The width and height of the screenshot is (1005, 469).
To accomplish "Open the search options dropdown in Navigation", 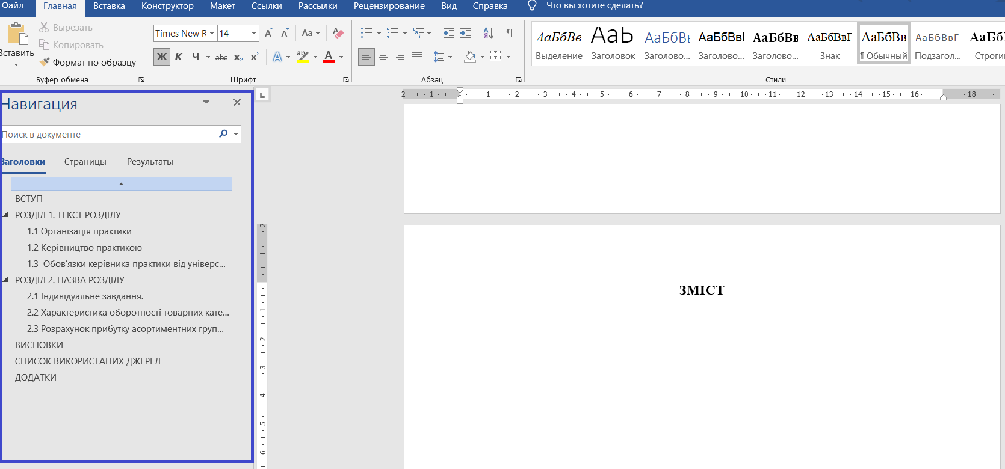I will click(236, 135).
